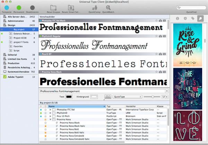Select the Project #238 set
The image size is (208, 145).
click(19, 38)
